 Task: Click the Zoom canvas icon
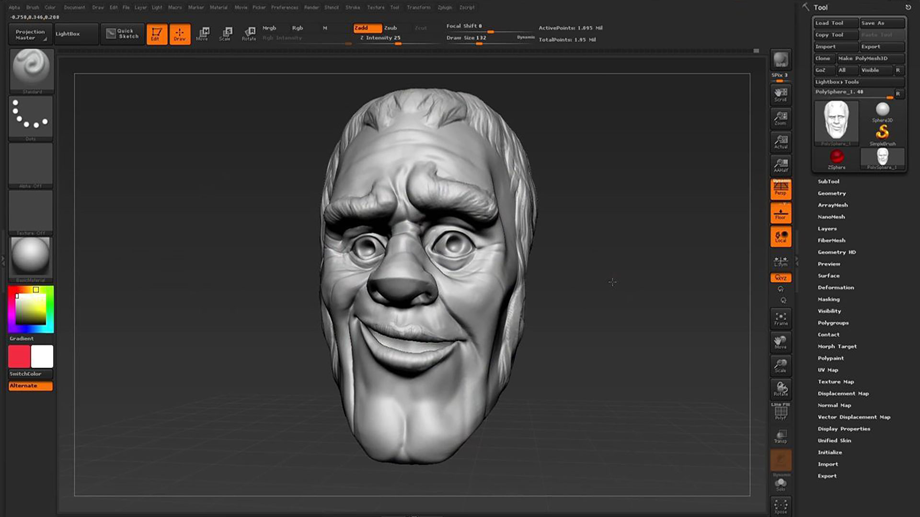pos(781,118)
